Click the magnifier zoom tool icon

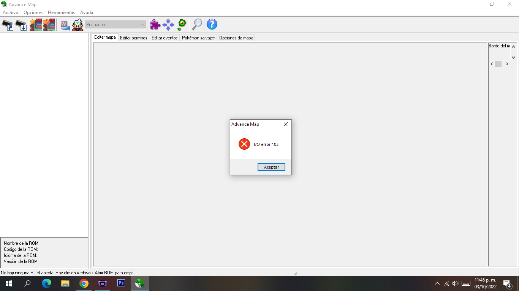click(x=197, y=24)
